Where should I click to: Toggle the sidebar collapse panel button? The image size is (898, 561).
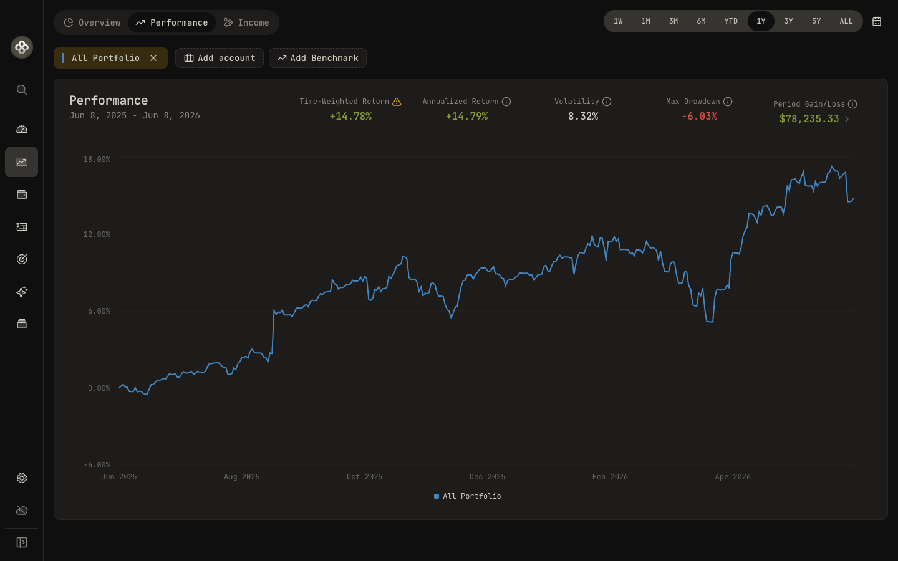22,542
